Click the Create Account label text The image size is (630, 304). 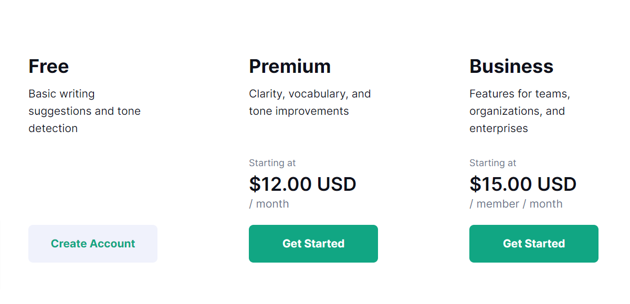click(x=93, y=243)
